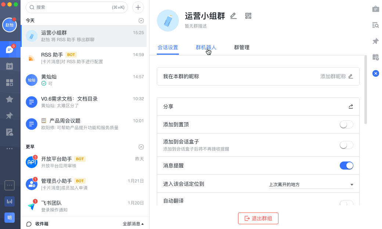Switch to the 会话设置 tab
This screenshot has width=382, height=229.
tap(167, 47)
